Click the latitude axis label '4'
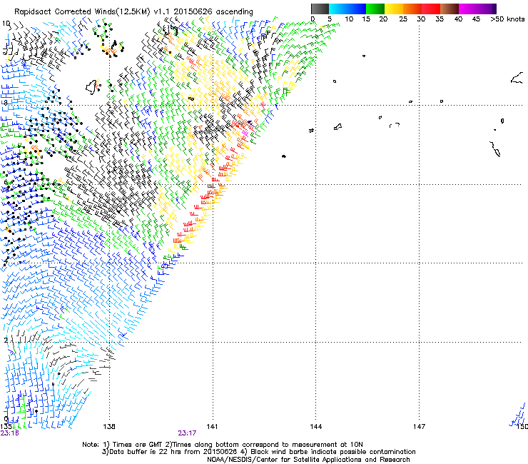528x464 pixels. (6, 261)
